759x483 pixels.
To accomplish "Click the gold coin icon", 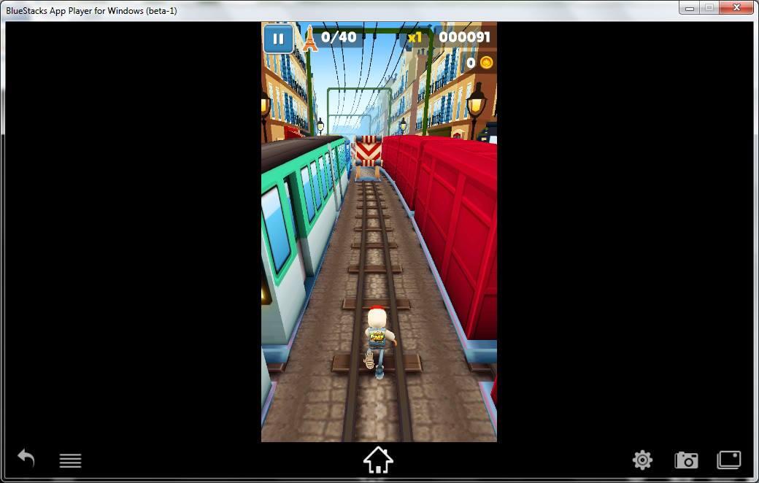I will [x=486, y=63].
